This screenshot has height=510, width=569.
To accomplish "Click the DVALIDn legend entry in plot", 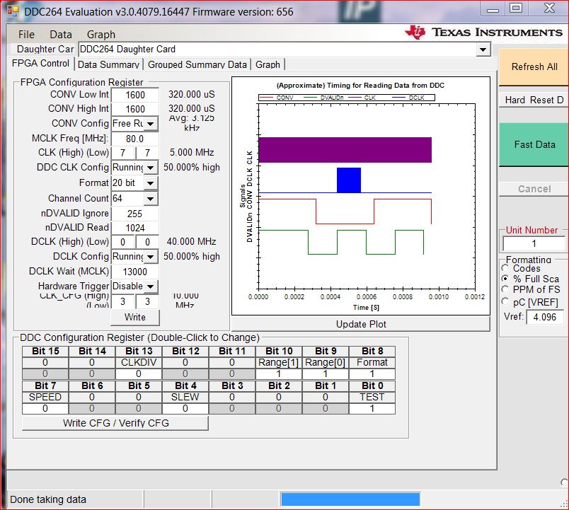I will 323,98.
